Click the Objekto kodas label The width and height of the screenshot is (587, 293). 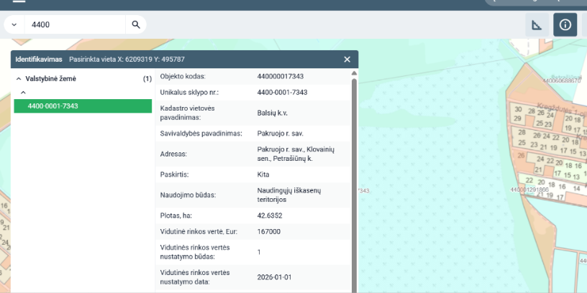pyautogui.click(x=183, y=77)
